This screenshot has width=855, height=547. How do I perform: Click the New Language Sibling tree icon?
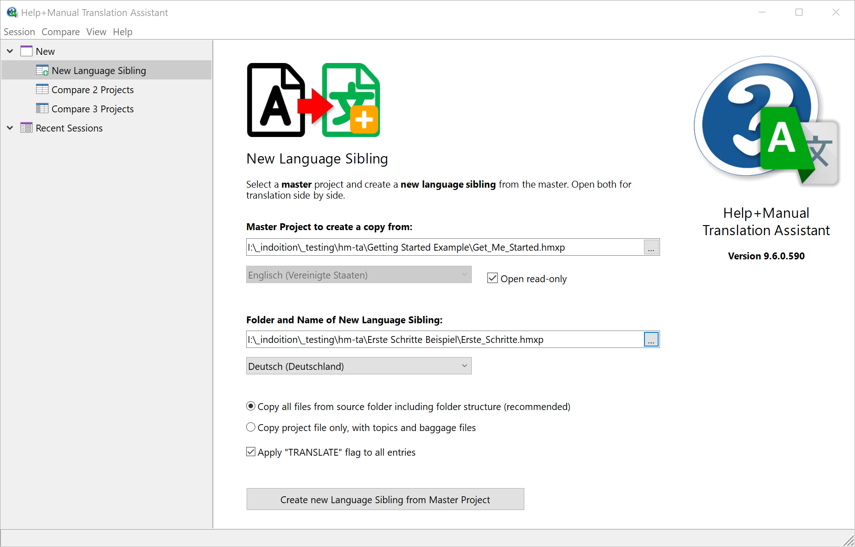tap(42, 70)
